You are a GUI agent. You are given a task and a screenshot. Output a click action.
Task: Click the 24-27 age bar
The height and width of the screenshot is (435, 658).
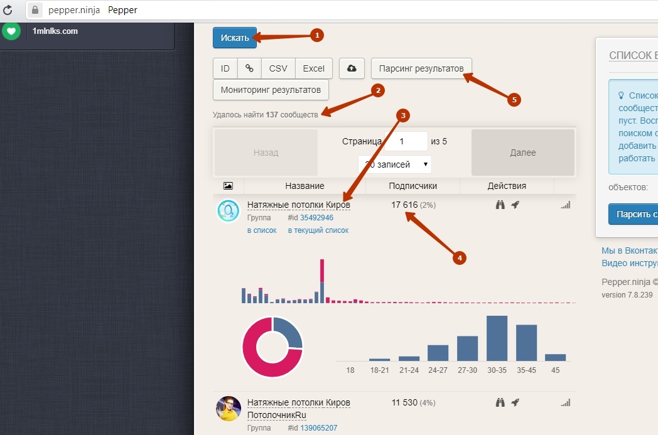click(x=438, y=353)
